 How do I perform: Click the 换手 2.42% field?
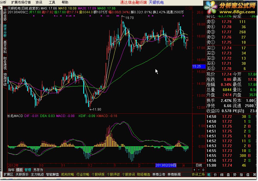point(219,101)
